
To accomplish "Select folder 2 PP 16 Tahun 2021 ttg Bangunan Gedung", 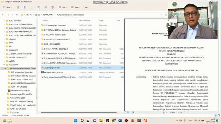I will (60, 30).
